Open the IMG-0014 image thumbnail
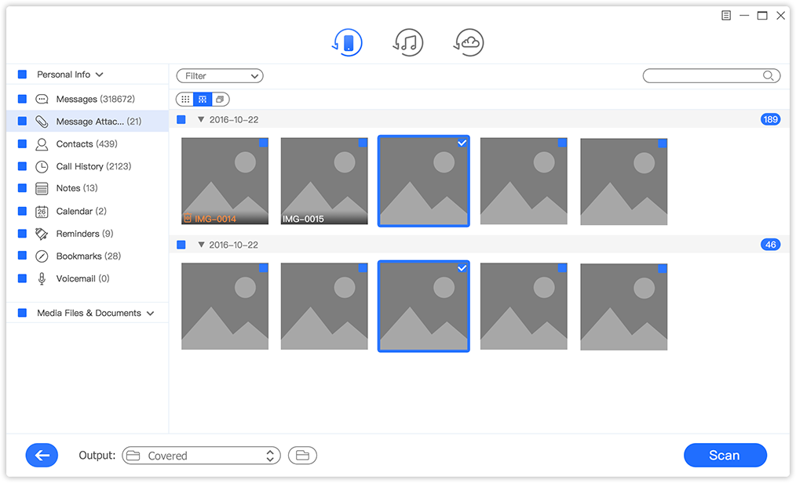Screen dimensions: 796x483 pyautogui.click(x=225, y=180)
